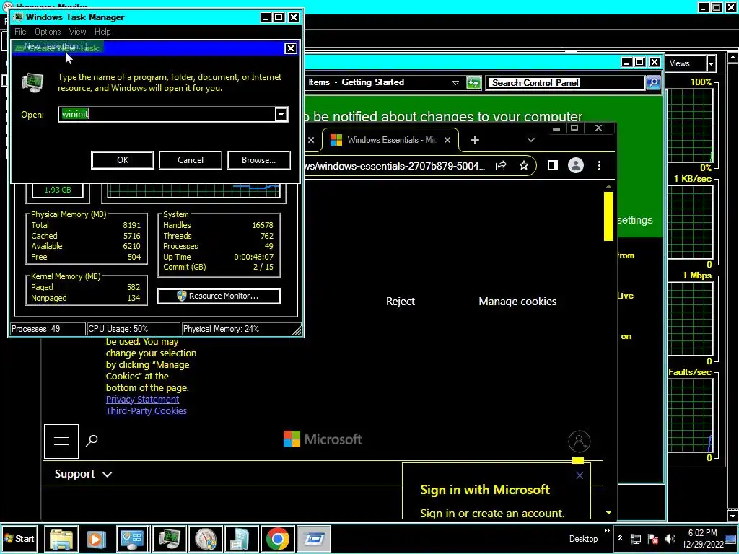Screen dimensions: 739x554
Task: Open Items breadcrumb dropdown arrow
Action: click(x=336, y=82)
